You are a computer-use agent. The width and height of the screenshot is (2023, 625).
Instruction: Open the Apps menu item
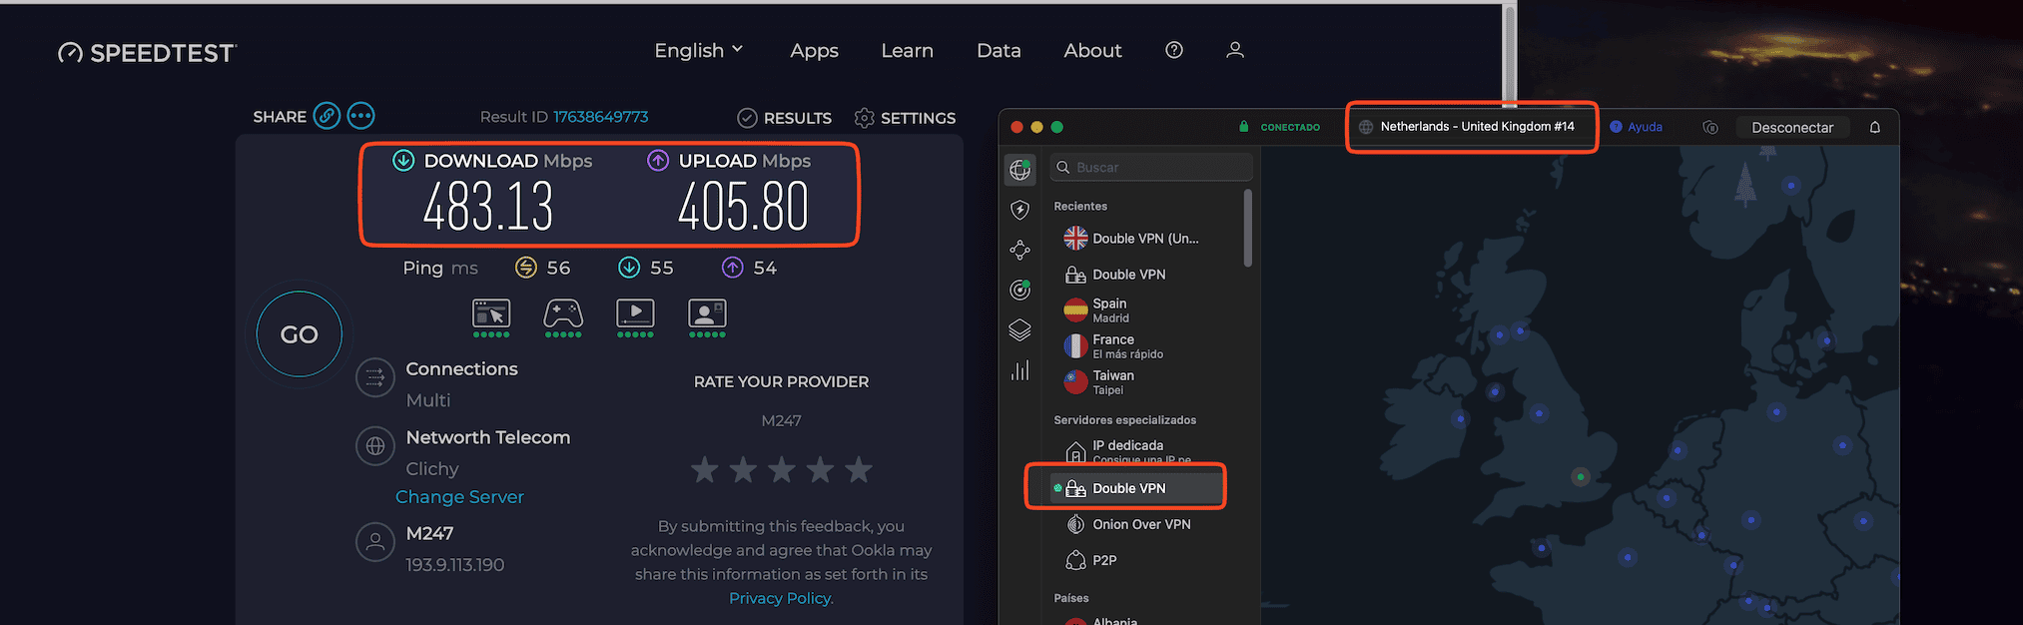(814, 50)
